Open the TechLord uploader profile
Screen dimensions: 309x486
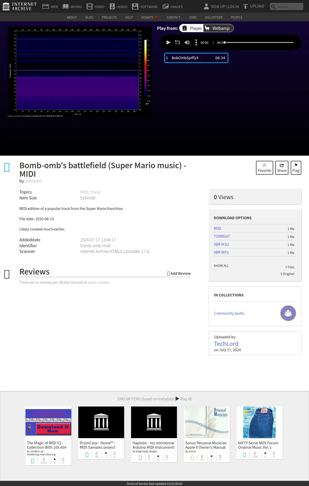tap(226, 344)
